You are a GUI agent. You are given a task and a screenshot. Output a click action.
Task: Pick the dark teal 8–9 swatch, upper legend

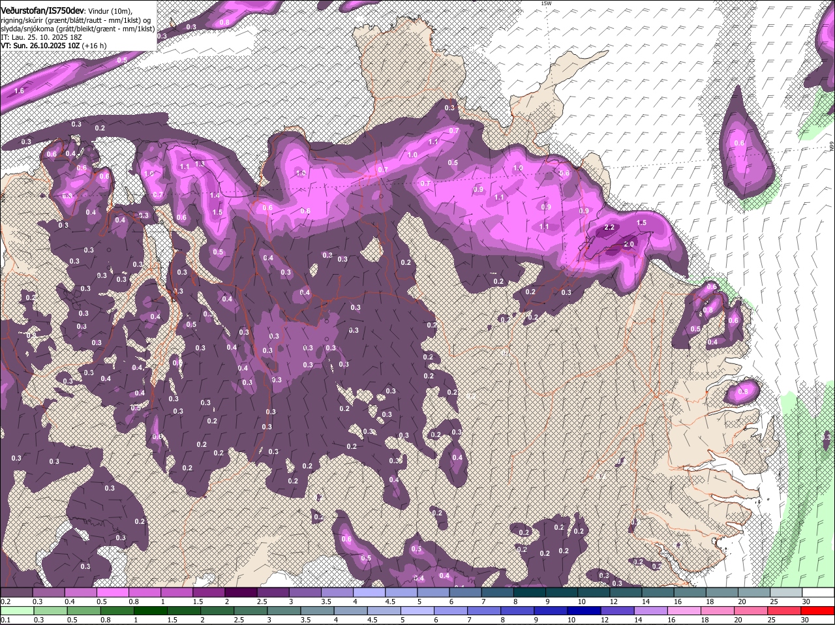(530, 592)
